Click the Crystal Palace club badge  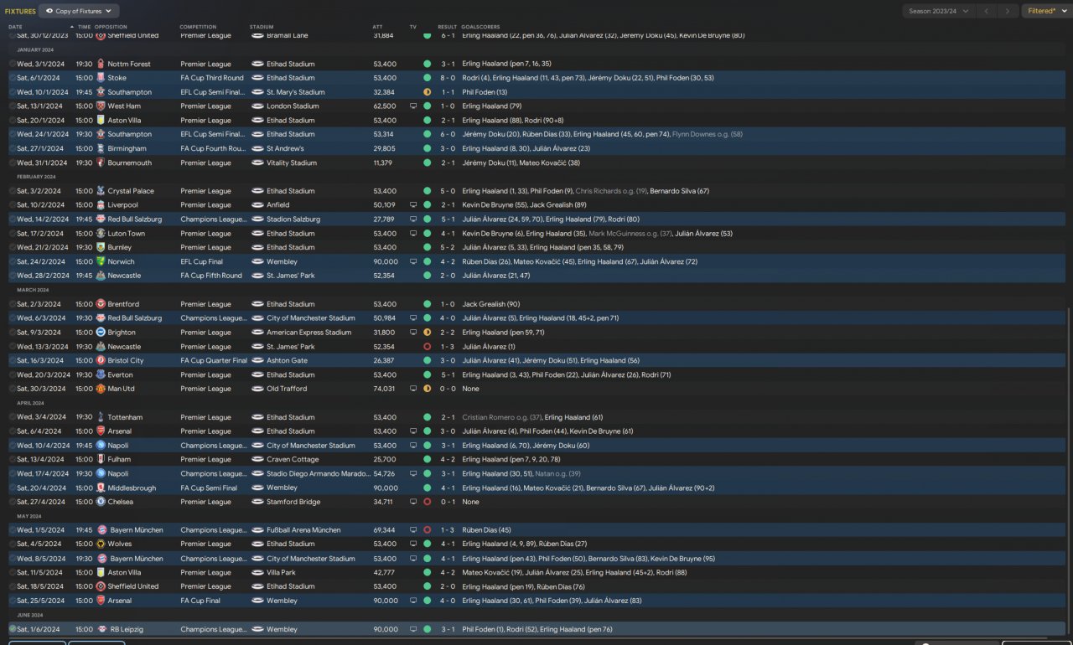click(x=101, y=191)
